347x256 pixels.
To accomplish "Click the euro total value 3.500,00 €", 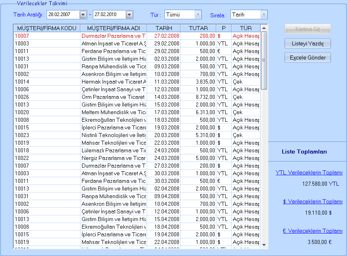I will (320, 242).
